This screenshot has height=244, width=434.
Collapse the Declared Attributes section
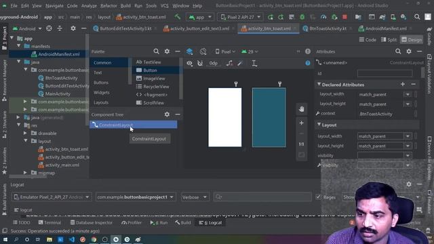click(x=319, y=84)
